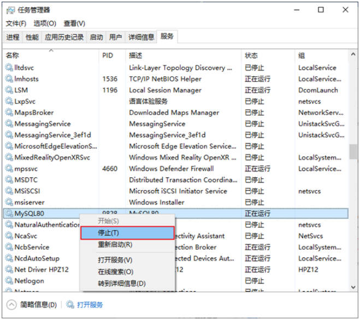Open the 文件(F) menu
The image size is (360, 320).
(16, 23)
